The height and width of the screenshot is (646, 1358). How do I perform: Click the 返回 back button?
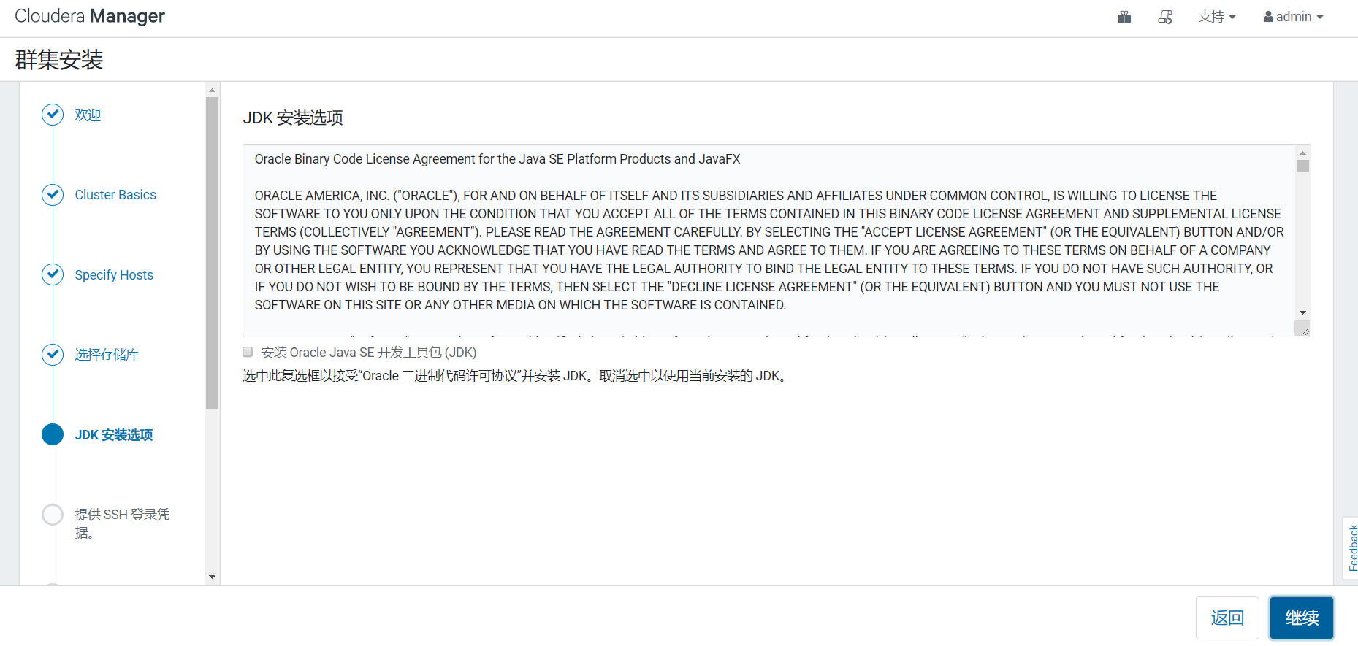pos(1227,618)
